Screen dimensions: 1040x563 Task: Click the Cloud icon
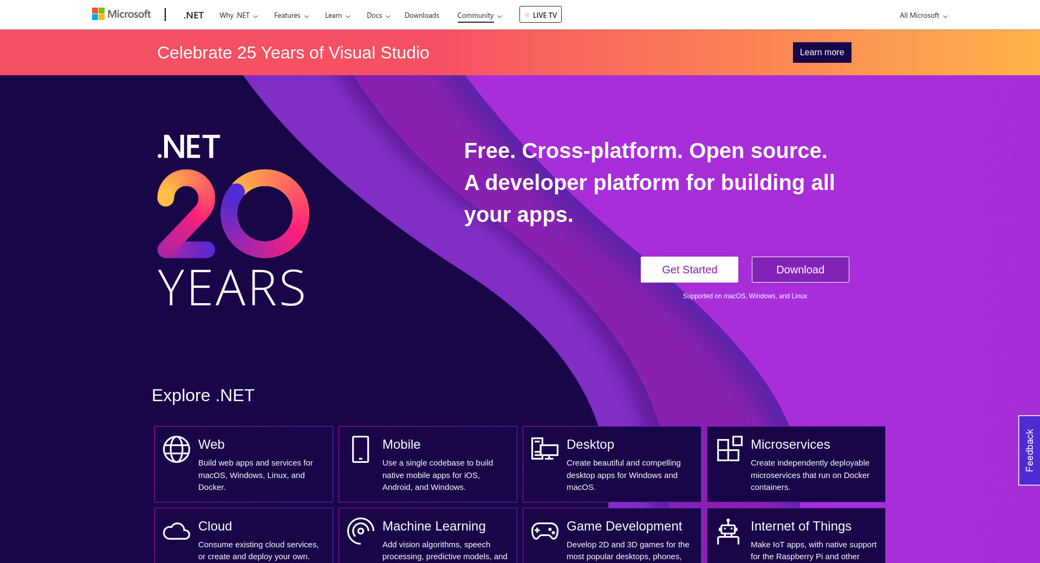(177, 532)
